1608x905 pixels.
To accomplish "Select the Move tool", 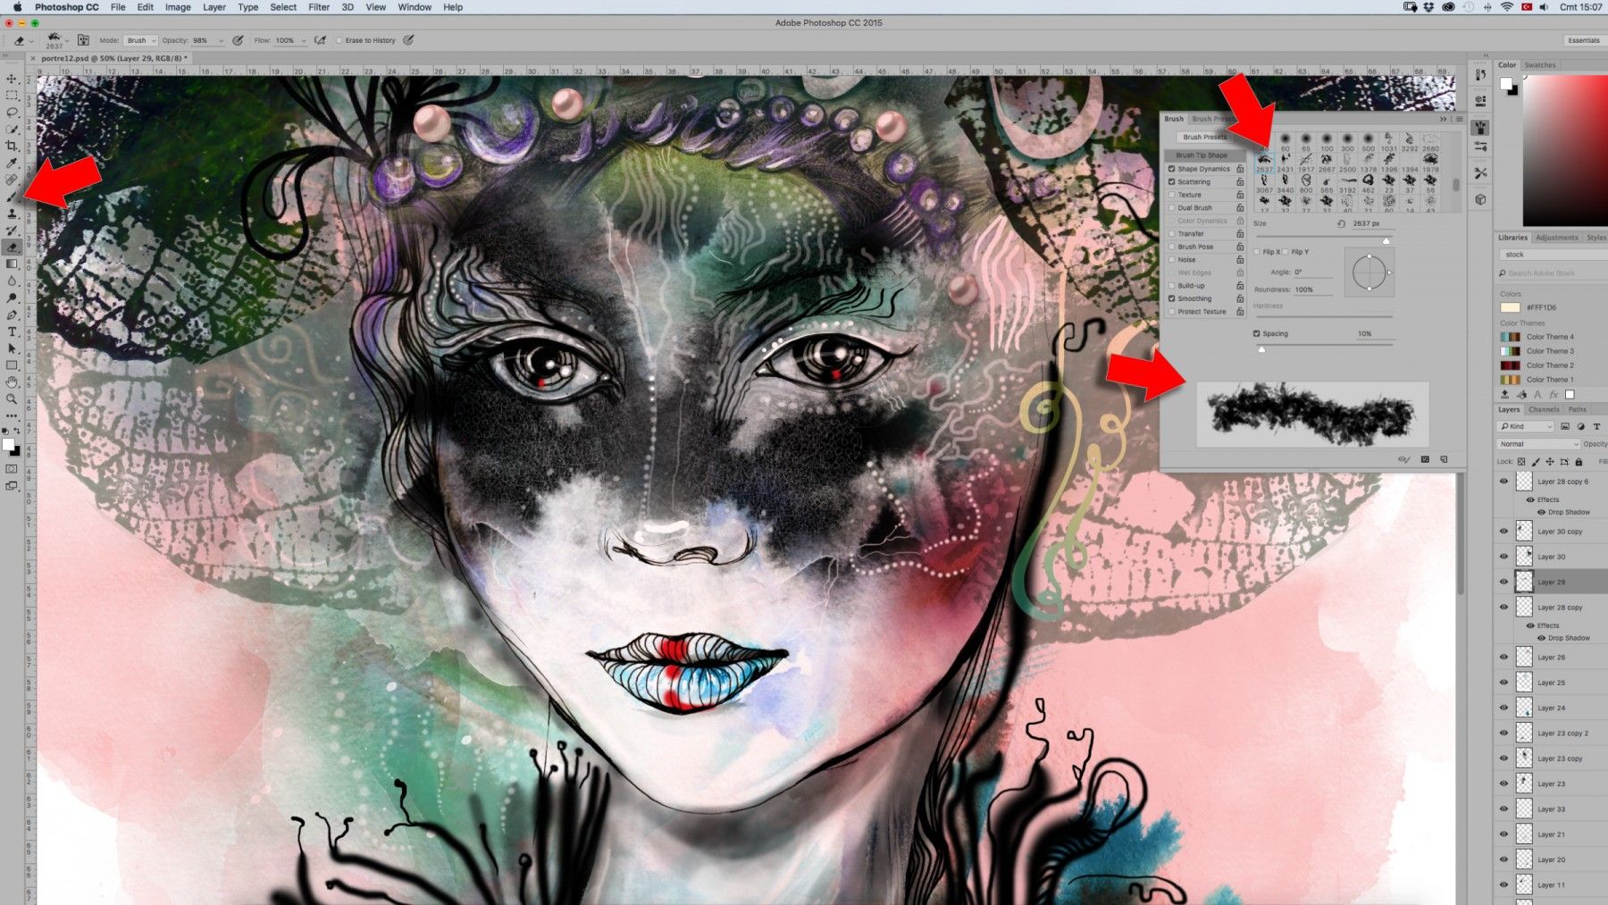I will 12,79.
